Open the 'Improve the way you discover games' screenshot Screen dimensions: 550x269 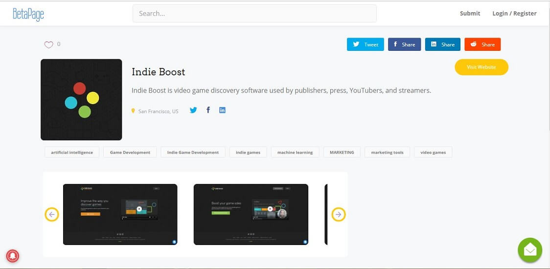point(120,214)
